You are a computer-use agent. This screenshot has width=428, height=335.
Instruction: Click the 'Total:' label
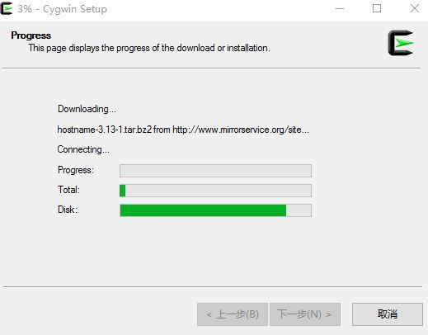(x=68, y=190)
